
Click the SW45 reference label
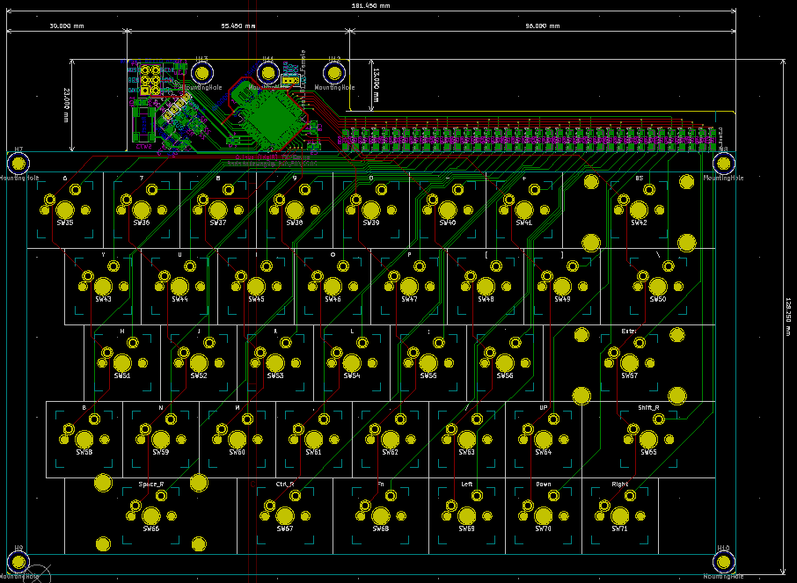tap(256, 299)
